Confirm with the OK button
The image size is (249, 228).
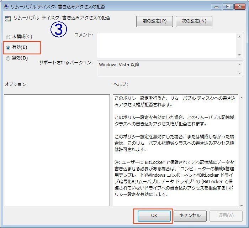click(x=154, y=216)
